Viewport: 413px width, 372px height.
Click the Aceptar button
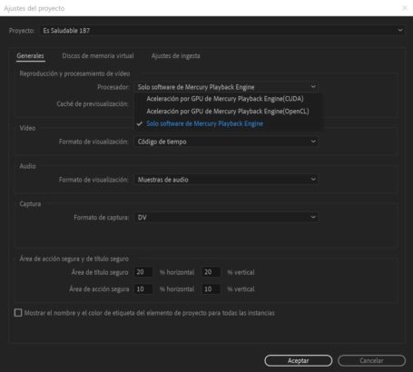click(298, 360)
